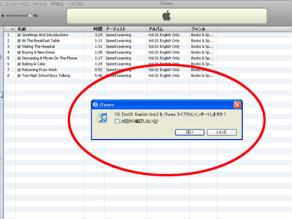Click the 1:11 duration cell
Image resolution: width=292 pixels, height=219 pixels.
pos(99,41)
